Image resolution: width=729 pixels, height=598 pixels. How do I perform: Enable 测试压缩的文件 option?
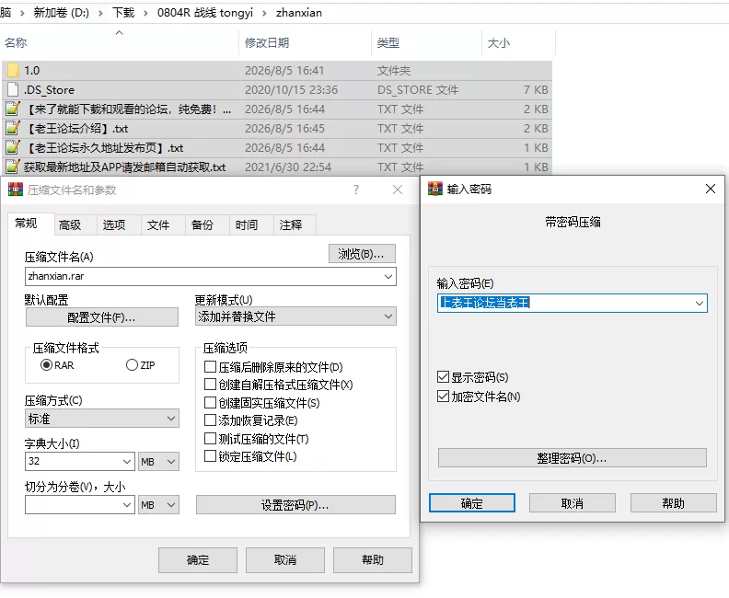[x=210, y=439]
